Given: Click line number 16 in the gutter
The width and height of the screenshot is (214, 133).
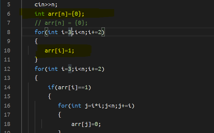Looking at the screenshot, I should tap(7, 106).
